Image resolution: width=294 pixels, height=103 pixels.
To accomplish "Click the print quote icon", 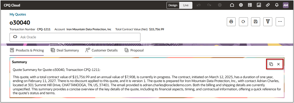I will (231, 21).
